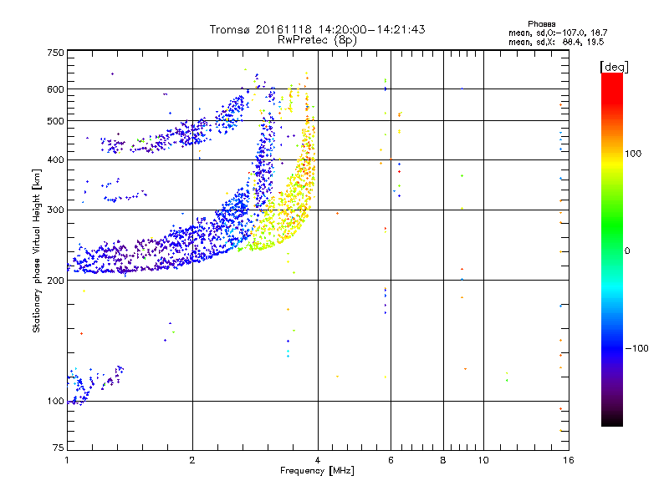Screen dimensions: 669x501
Task: Click the 10 MHz frequency tick label
Action: pos(483,460)
